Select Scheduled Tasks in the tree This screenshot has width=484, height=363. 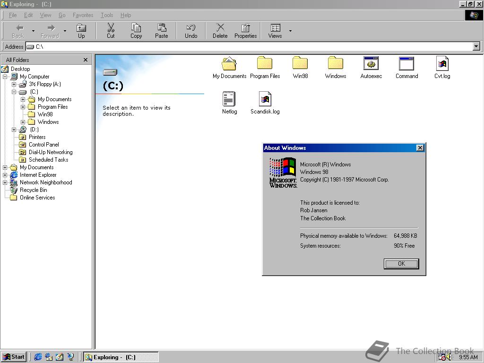49,160
